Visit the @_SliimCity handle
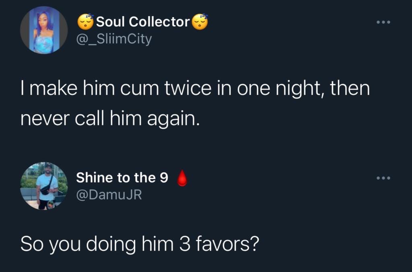 coord(114,39)
